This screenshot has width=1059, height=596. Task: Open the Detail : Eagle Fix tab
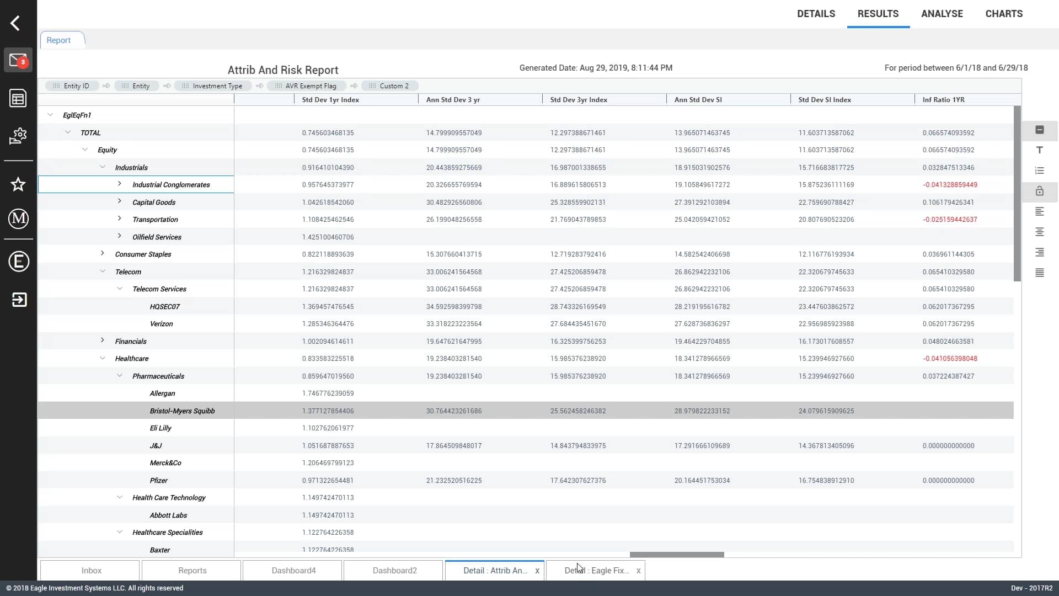coord(596,571)
